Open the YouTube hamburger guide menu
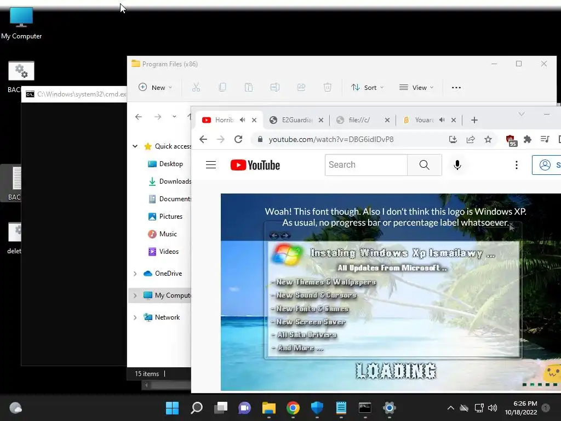The width and height of the screenshot is (561, 421). (211, 164)
